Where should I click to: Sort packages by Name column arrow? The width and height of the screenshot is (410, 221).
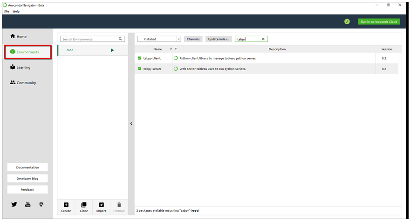[171, 49]
